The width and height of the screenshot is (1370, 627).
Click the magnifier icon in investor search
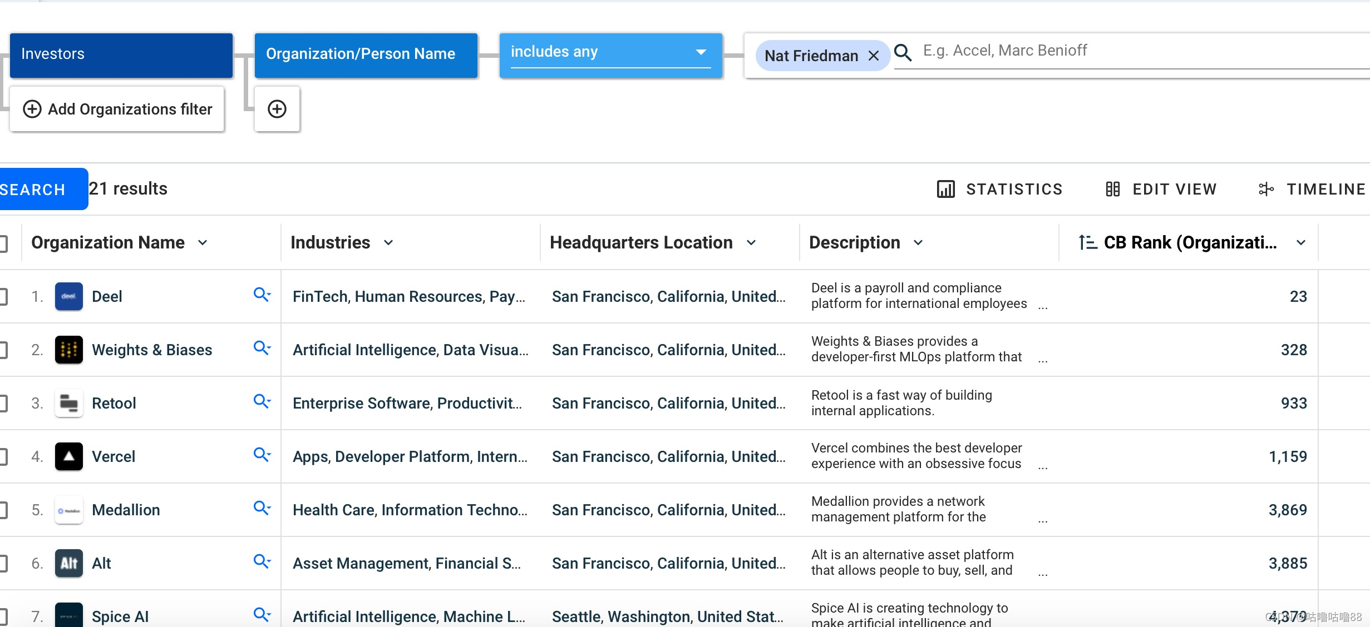point(903,53)
